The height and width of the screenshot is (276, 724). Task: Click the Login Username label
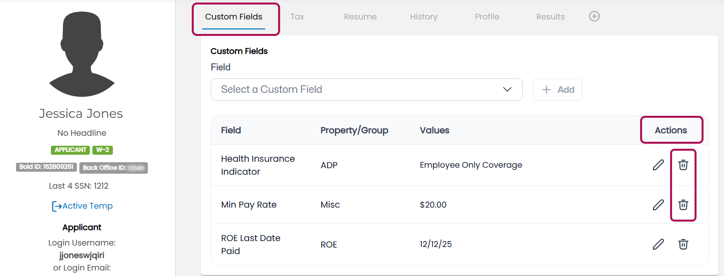click(x=82, y=243)
